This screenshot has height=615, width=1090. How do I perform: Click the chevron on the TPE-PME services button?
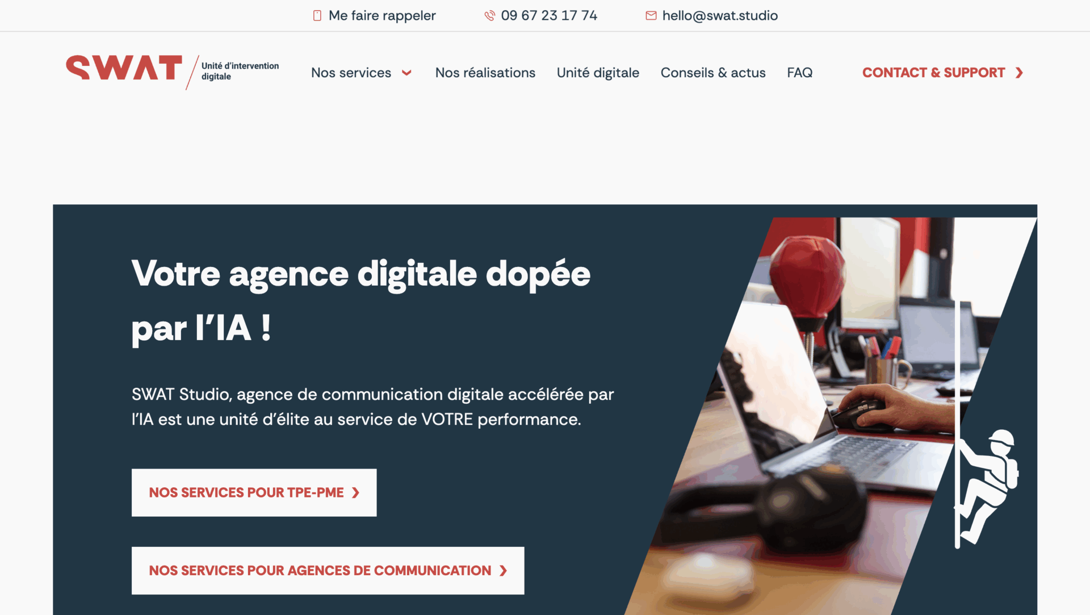[356, 493]
